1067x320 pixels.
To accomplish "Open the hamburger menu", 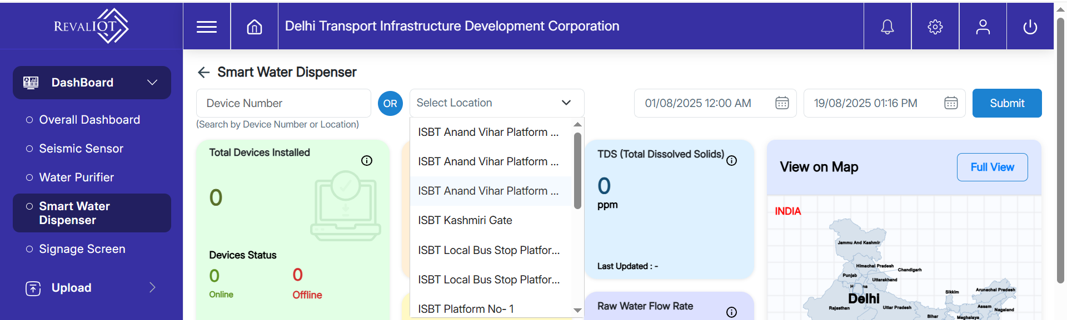I will point(207,27).
